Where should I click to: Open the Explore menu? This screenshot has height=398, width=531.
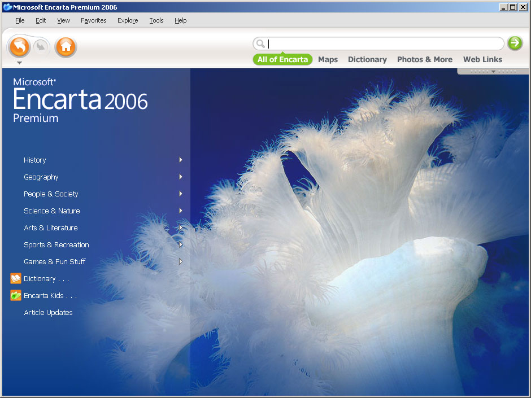[x=128, y=20]
